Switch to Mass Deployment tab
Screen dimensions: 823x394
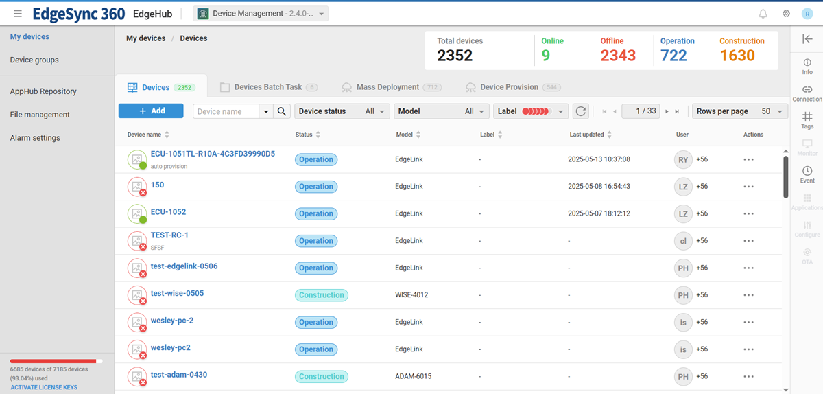(387, 87)
